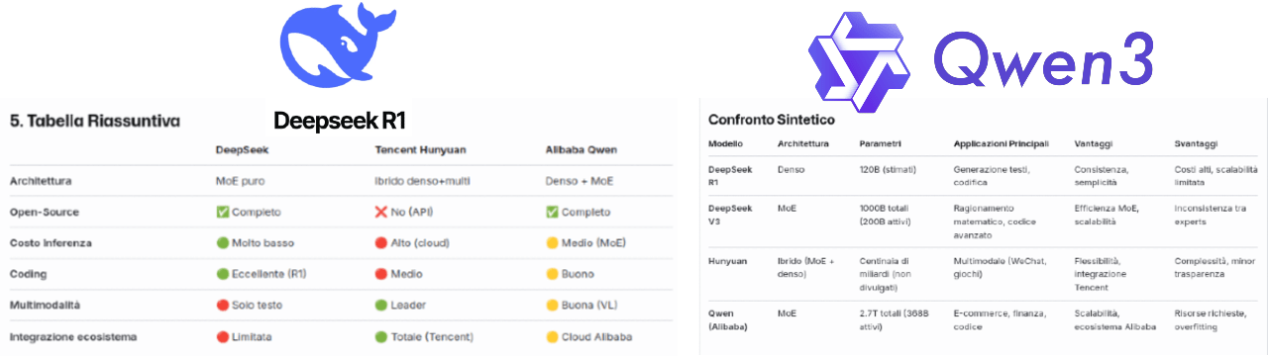This screenshot has height=356, width=1268.
Task: Click the 5. Tabella Riassuntiva heading
Action: [94, 122]
